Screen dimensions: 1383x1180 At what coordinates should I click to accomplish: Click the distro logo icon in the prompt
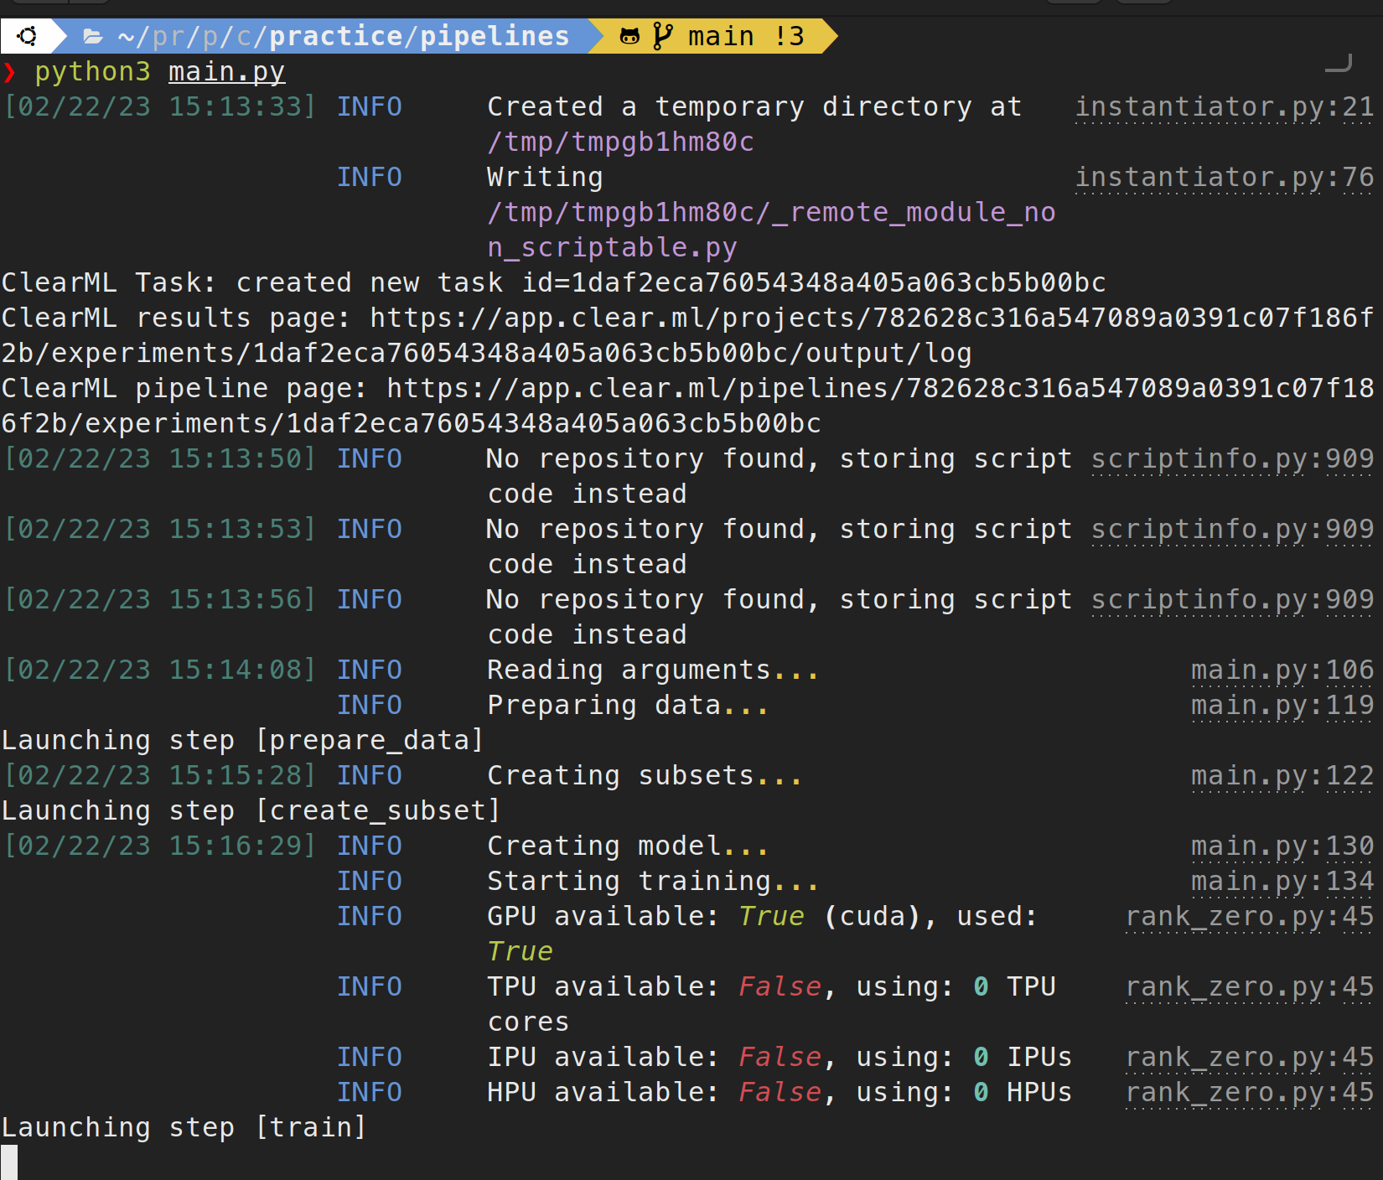click(26, 36)
